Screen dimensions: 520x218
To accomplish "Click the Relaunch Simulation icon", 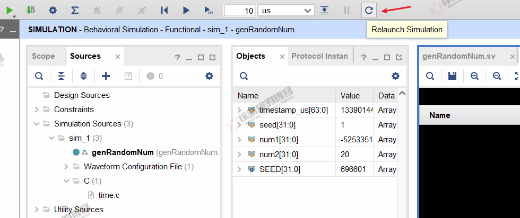I will [x=369, y=10].
